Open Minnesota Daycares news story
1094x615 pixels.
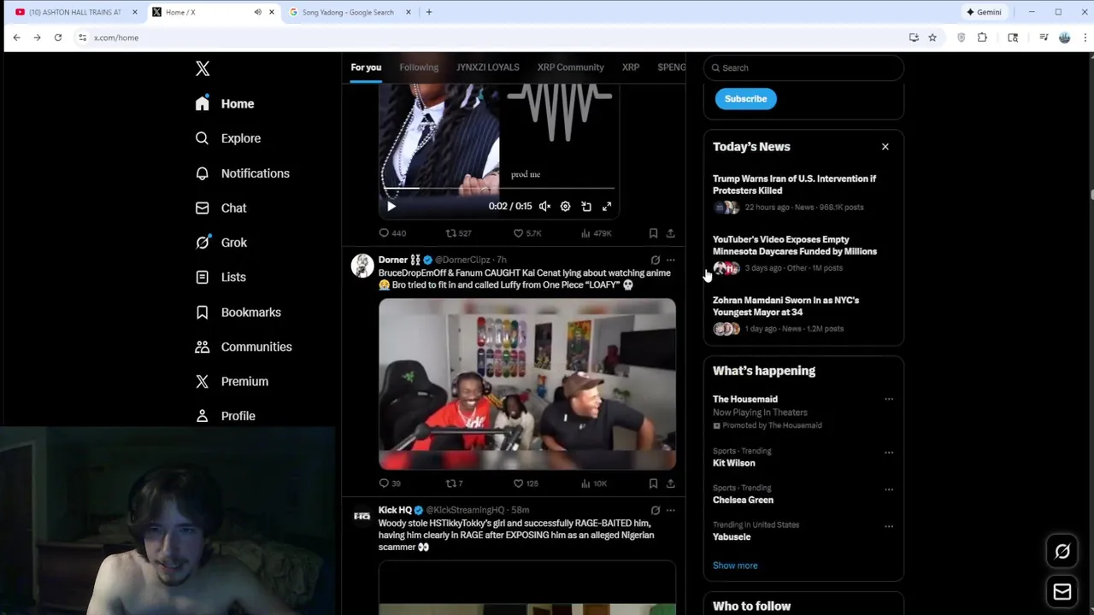(x=803, y=253)
